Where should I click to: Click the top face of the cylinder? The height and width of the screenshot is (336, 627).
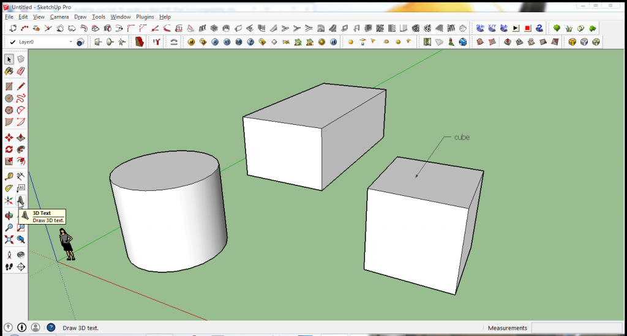[164, 171]
